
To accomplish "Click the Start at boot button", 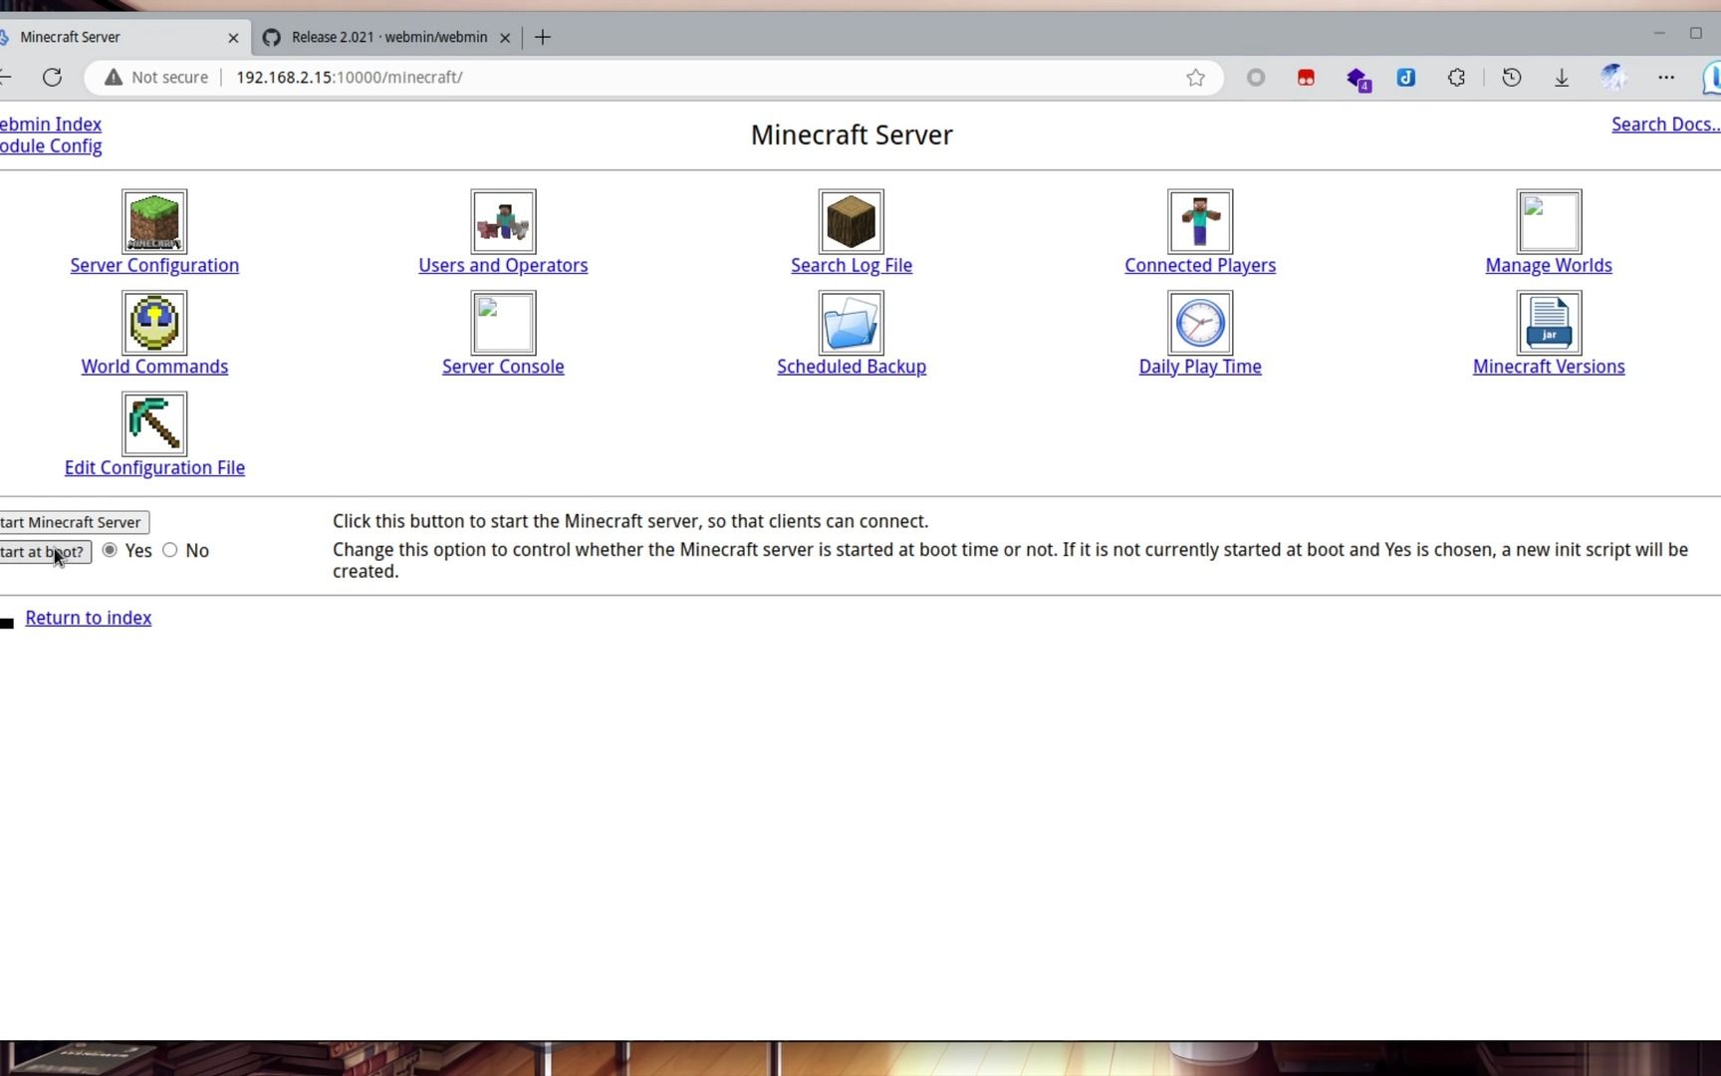I will (x=44, y=552).
